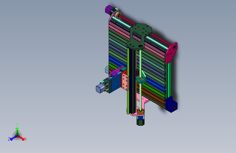Select the salmon plate with bolt holes

(x=125, y=82)
